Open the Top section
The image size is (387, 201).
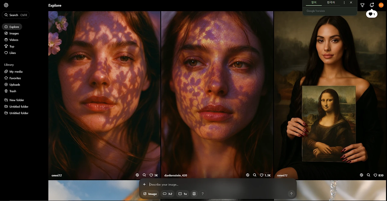click(x=9, y=46)
